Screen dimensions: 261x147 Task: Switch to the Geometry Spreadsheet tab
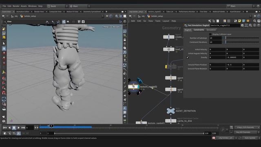point(92,12)
